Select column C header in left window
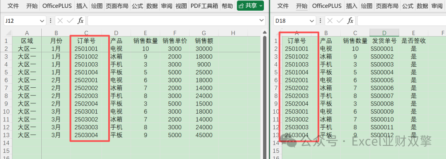Image resolution: width=446 pixels, height=159 pixels. [x=86, y=33]
